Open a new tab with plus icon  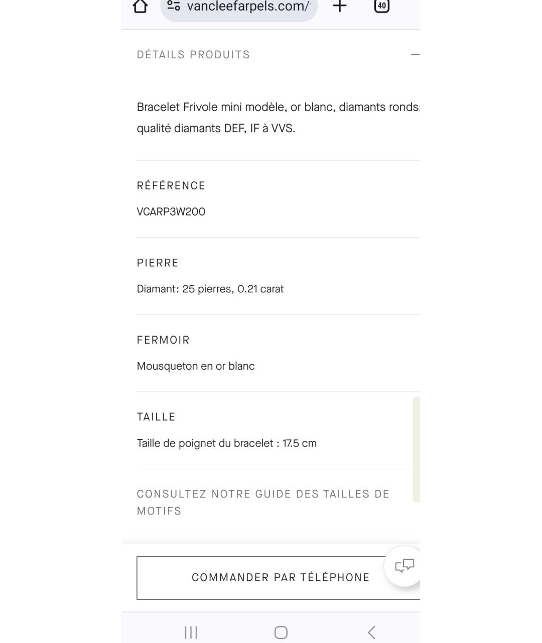pyautogui.click(x=340, y=6)
